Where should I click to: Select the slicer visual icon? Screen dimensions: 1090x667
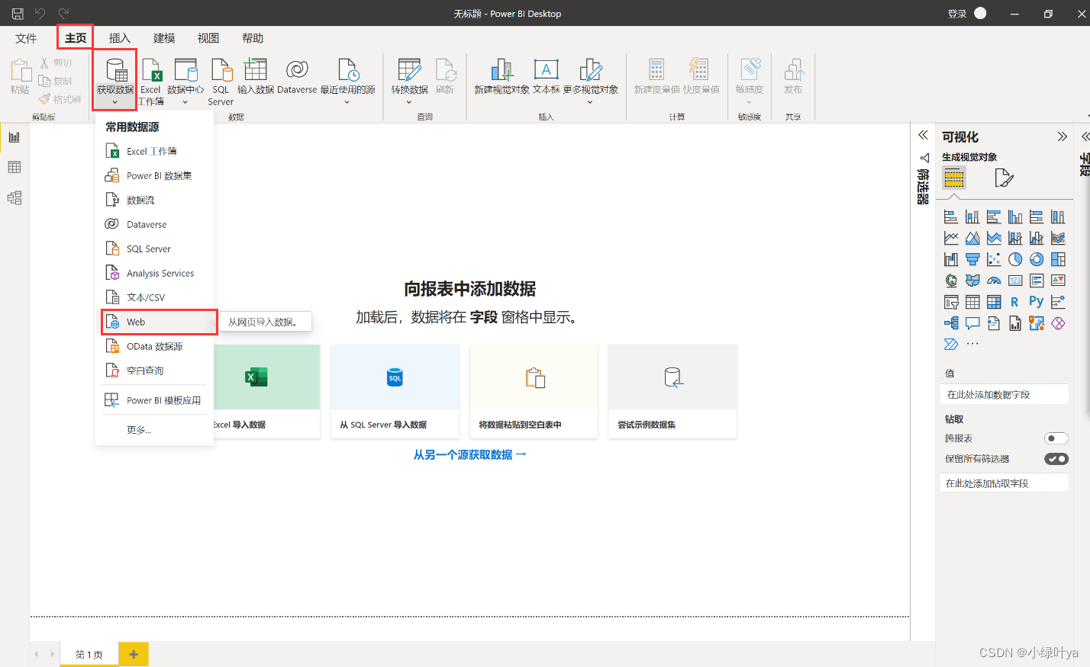[951, 301]
